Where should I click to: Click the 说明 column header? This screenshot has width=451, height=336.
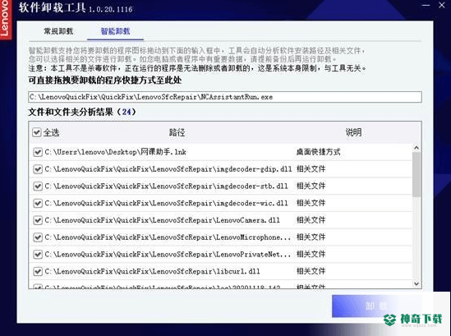[353, 132]
